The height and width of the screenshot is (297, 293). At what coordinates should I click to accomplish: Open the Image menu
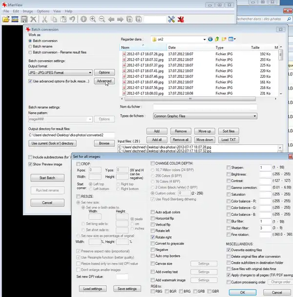tap(28, 11)
